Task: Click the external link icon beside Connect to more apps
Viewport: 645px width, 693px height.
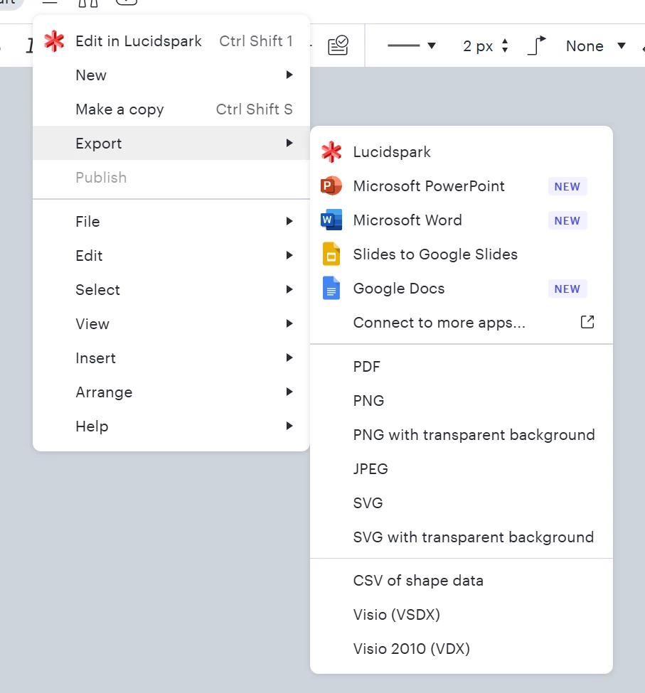Action: point(587,322)
